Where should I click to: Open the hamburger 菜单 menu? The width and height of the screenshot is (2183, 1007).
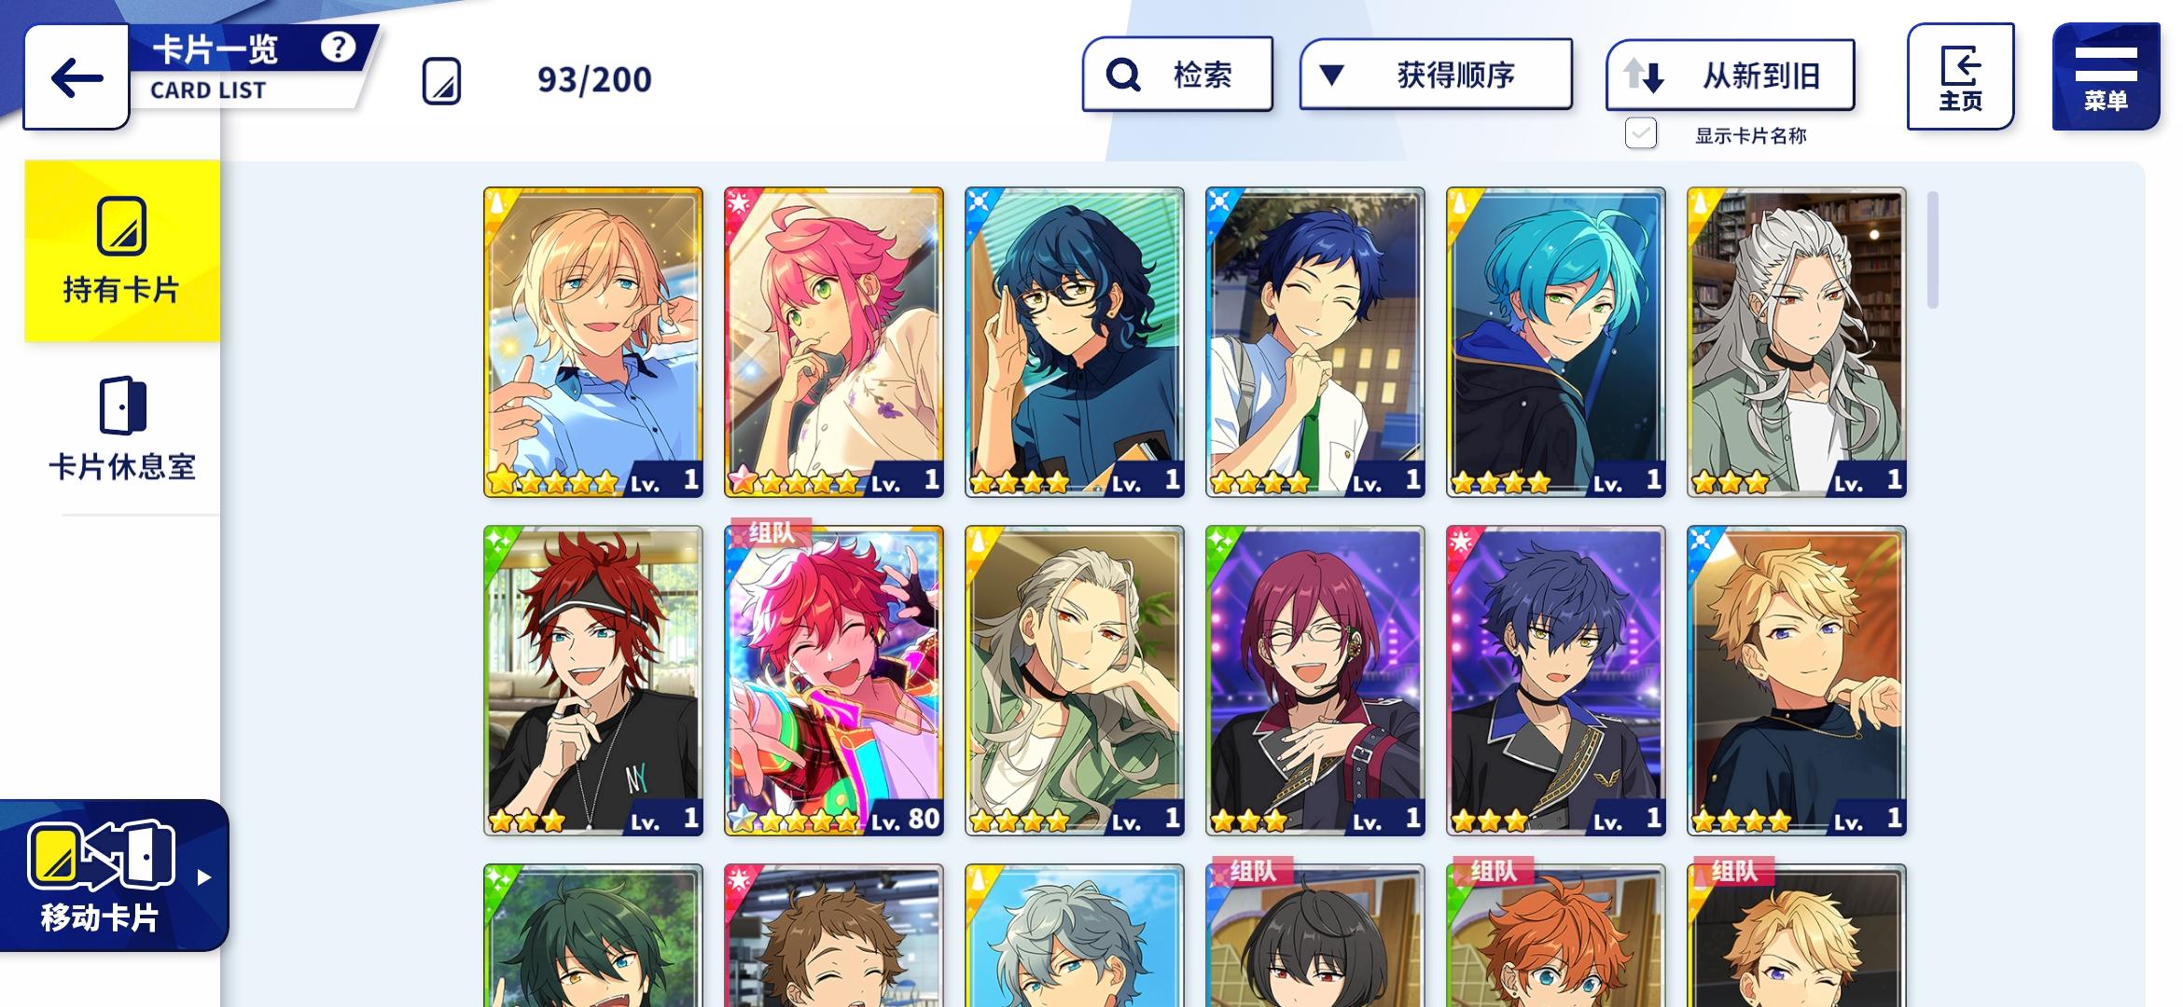tap(2106, 76)
